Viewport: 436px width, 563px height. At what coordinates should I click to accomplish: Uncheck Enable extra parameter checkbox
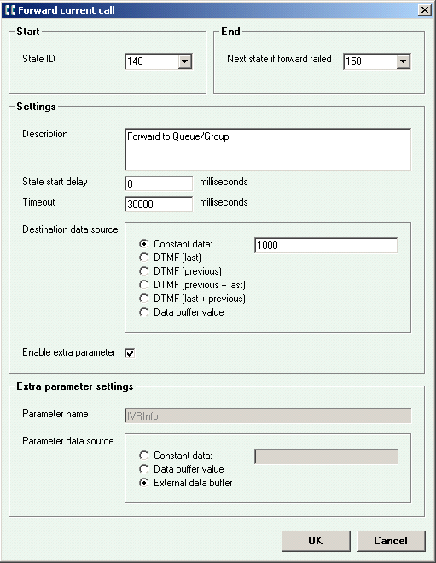(130, 353)
